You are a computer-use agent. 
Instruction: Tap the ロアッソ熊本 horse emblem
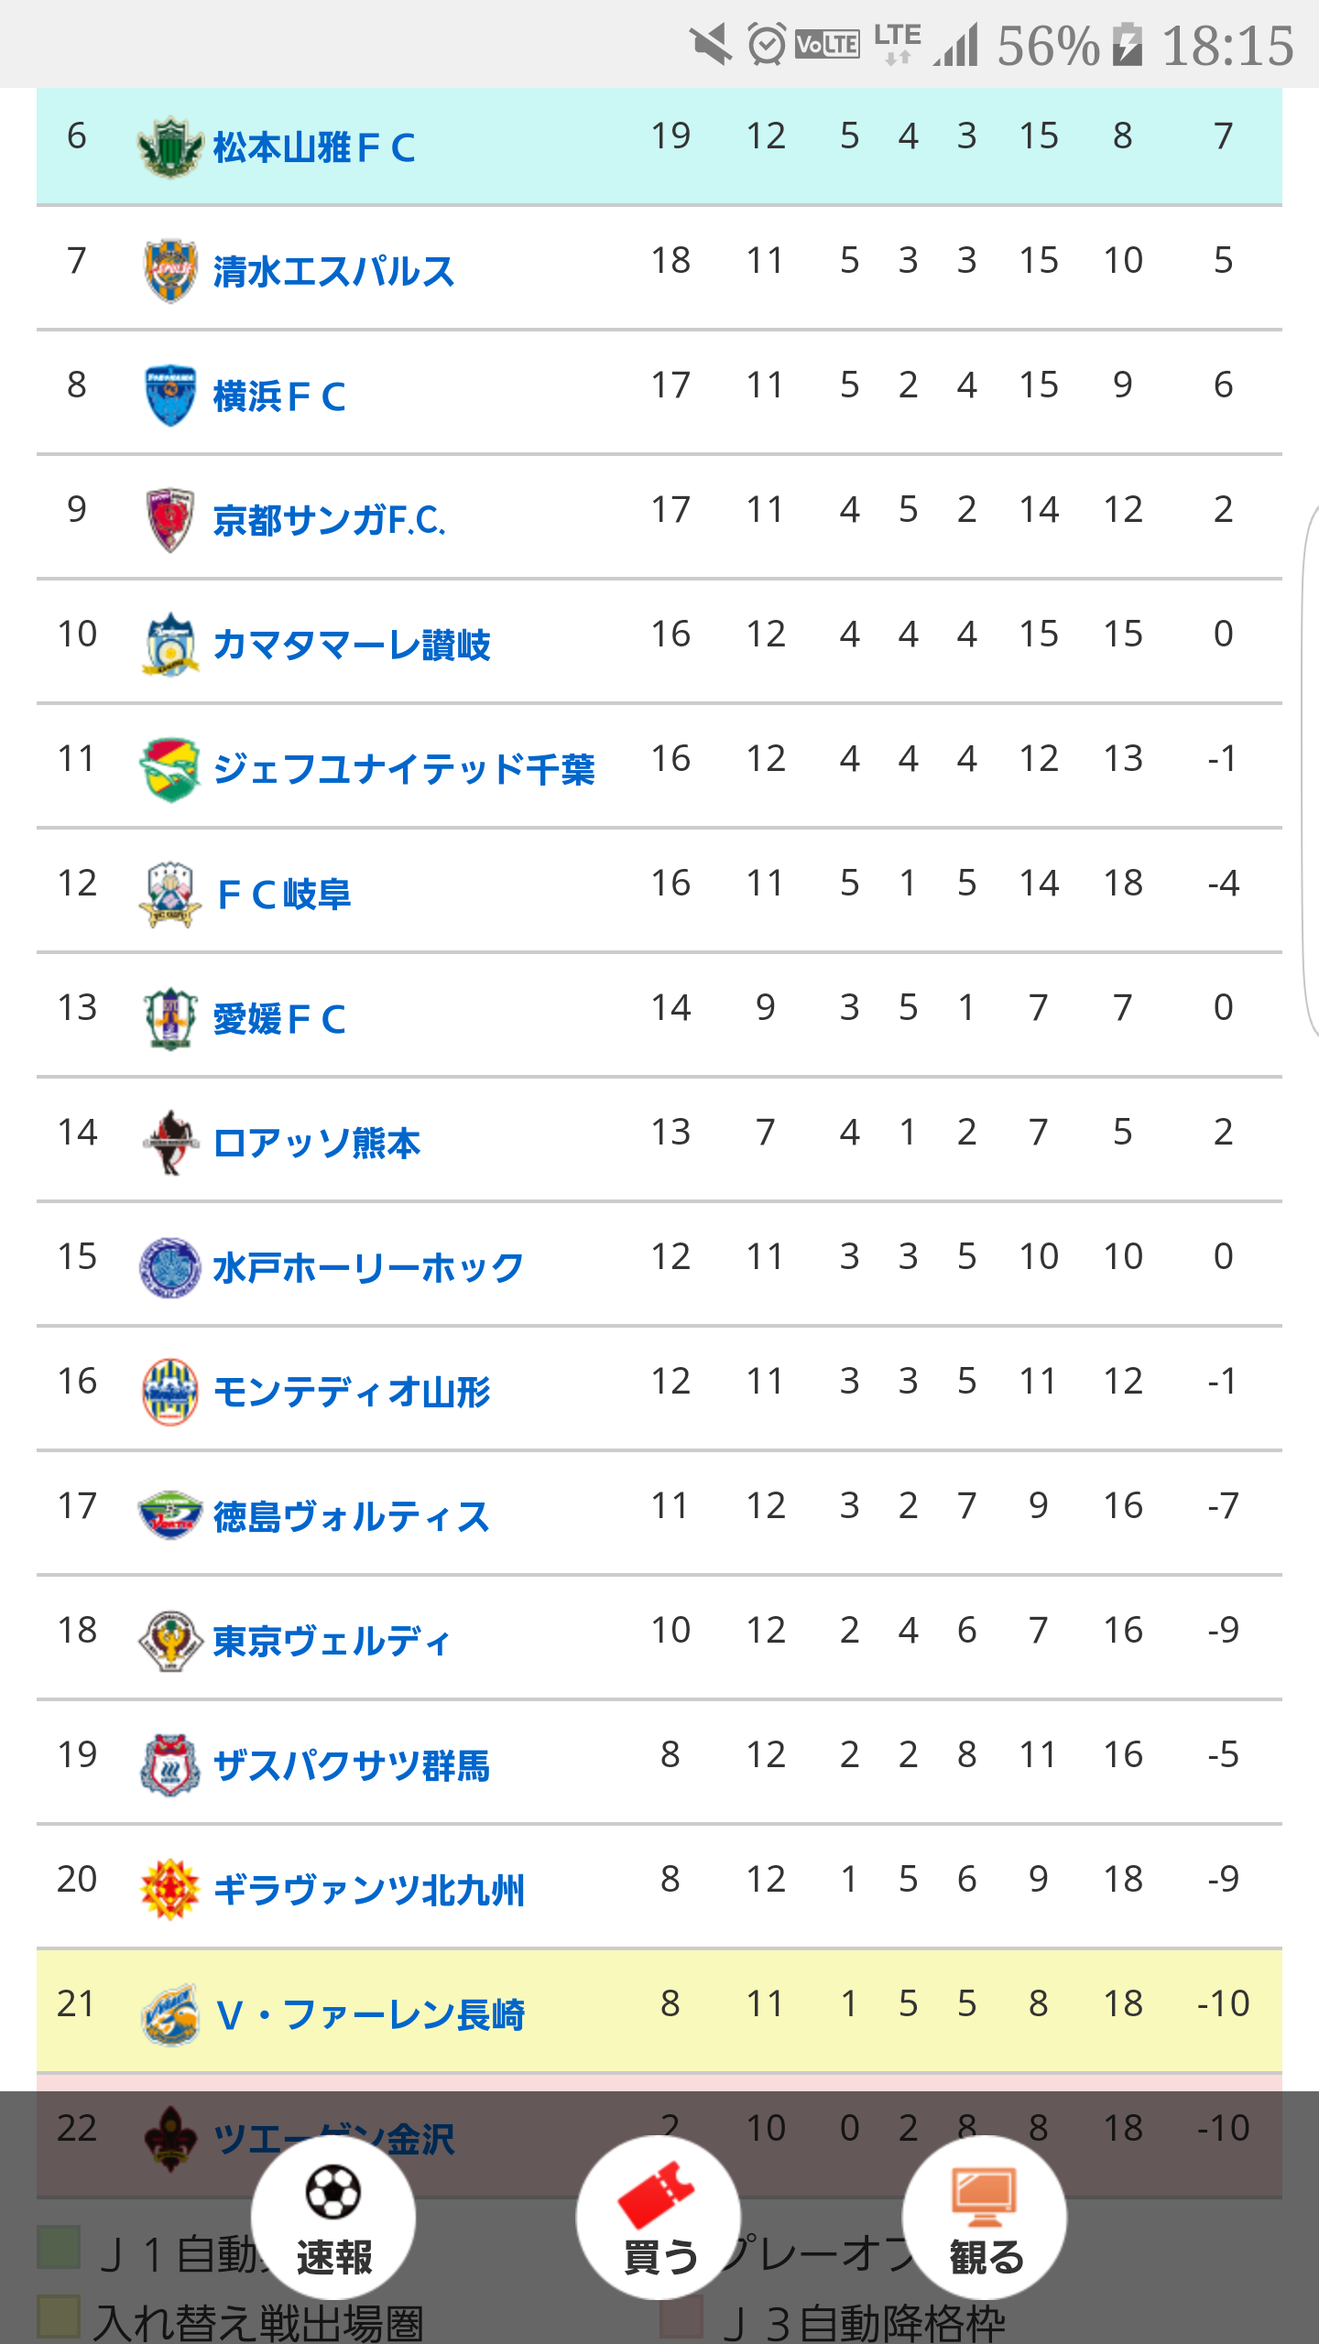click(x=170, y=1143)
